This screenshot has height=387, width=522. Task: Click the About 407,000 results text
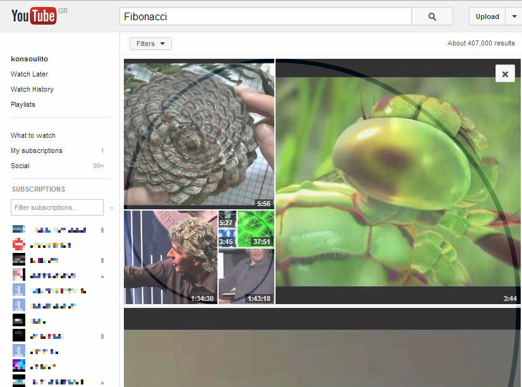pyautogui.click(x=481, y=43)
